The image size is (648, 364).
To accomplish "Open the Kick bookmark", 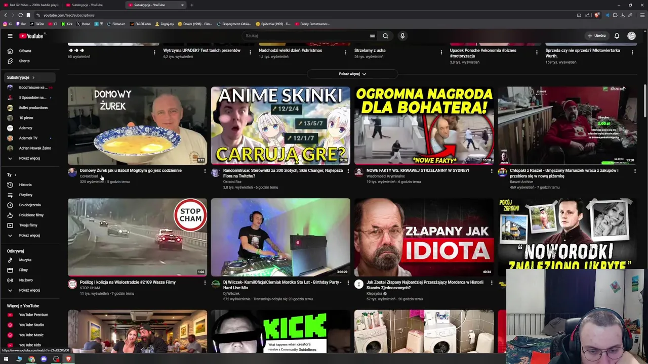I will 67,24.
